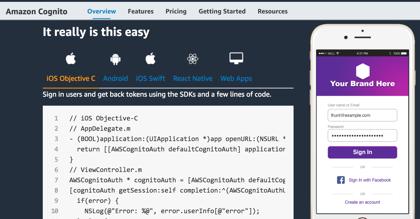The width and height of the screenshot is (420, 219).
Task: Click the phone status bar time 4:21 PM
Action: coord(362,53)
